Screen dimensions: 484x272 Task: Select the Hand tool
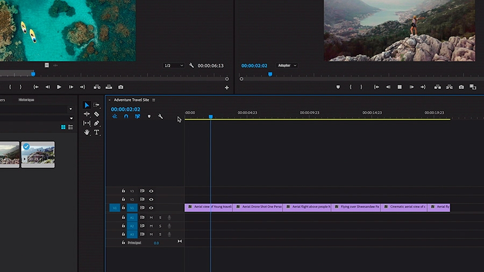click(x=87, y=132)
